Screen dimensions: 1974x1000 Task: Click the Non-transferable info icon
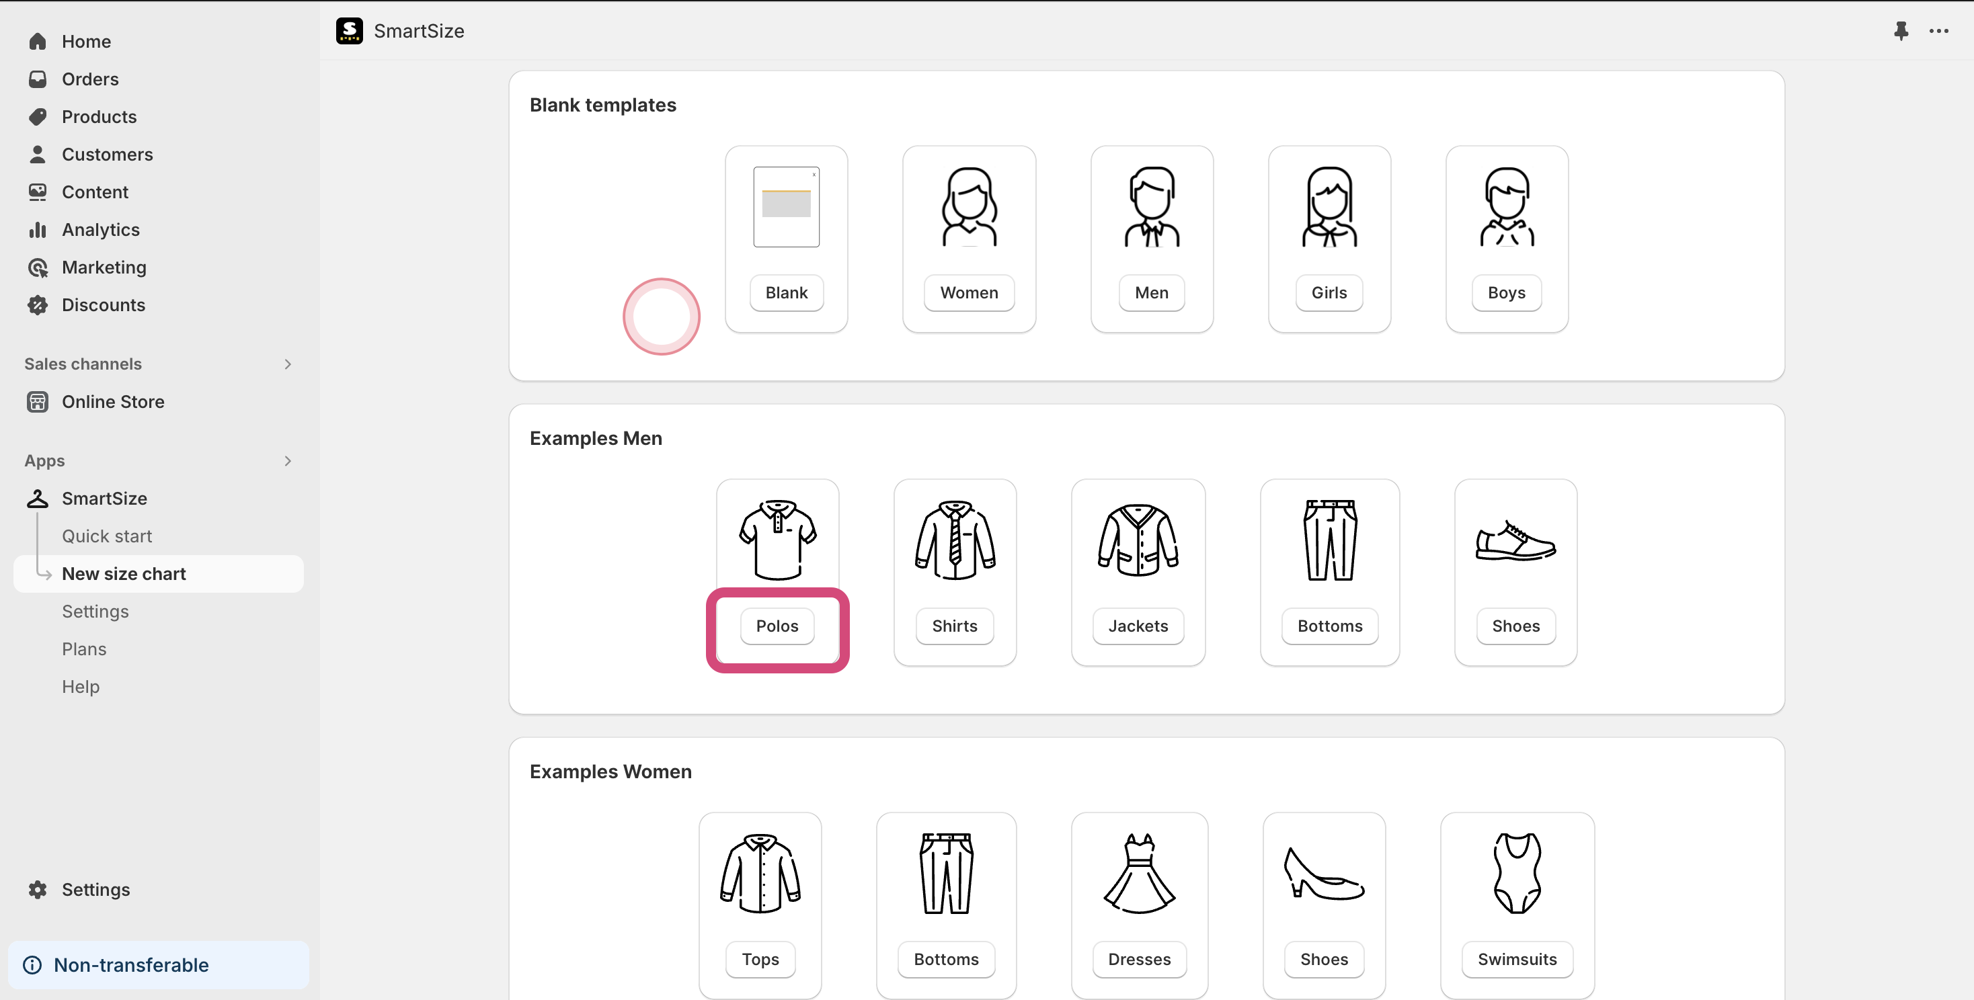coord(32,965)
